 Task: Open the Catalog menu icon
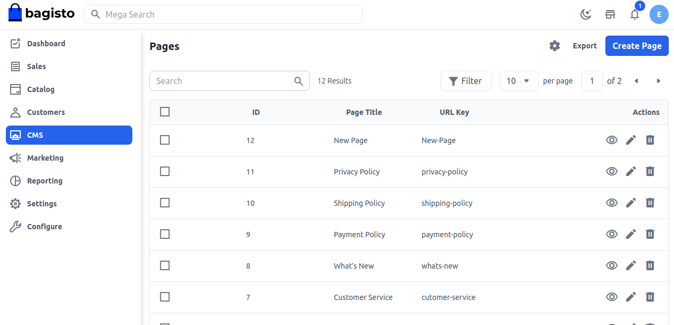click(15, 89)
